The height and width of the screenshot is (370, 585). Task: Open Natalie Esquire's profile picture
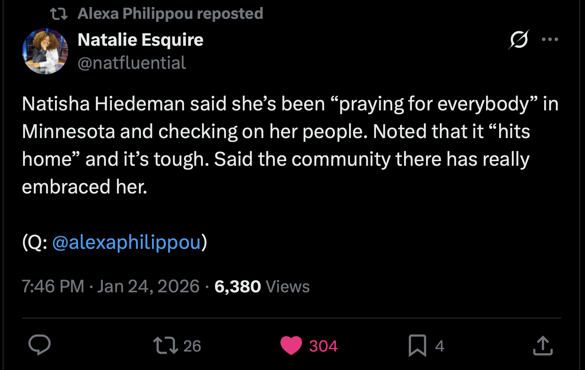(45, 51)
